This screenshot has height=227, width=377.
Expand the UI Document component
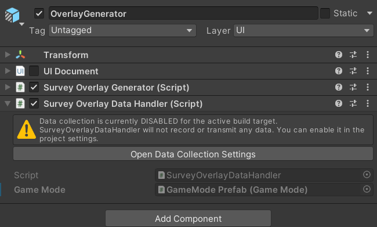tap(8, 71)
